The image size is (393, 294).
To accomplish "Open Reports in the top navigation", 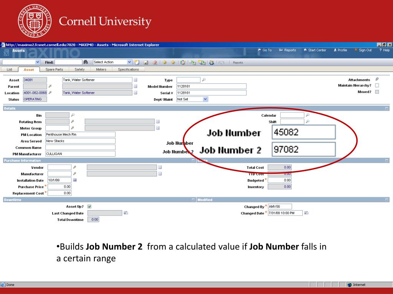I will point(287,50).
